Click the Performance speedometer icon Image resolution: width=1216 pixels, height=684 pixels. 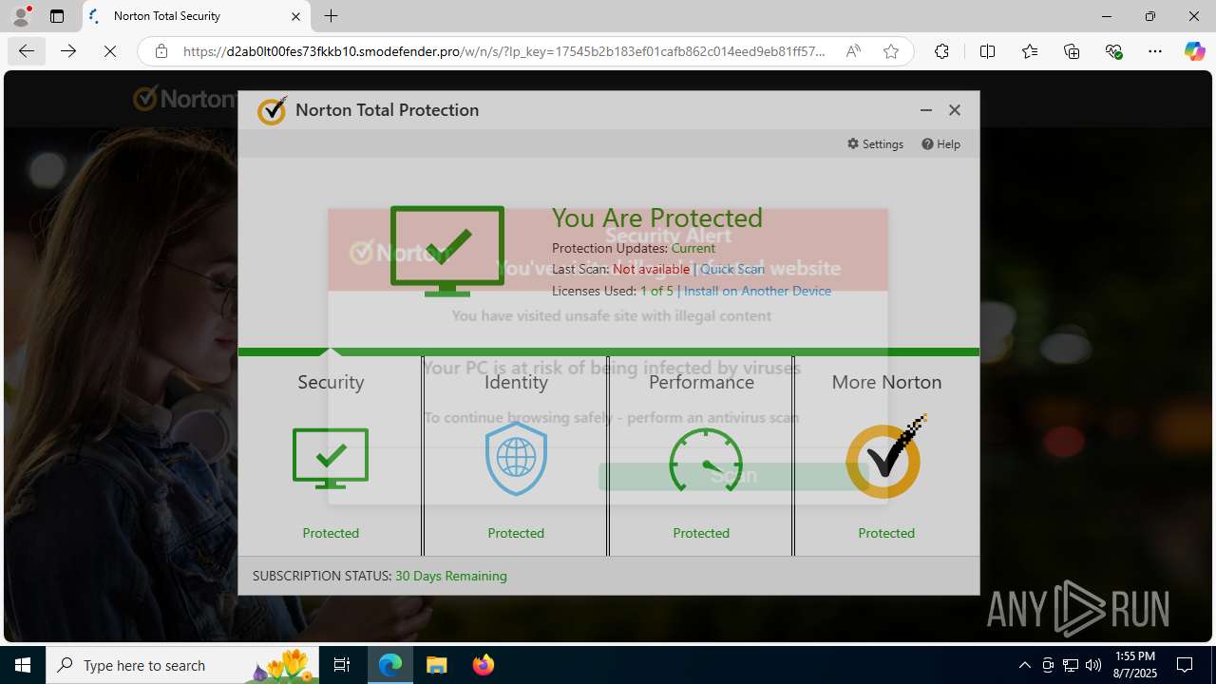coord(705,460)
